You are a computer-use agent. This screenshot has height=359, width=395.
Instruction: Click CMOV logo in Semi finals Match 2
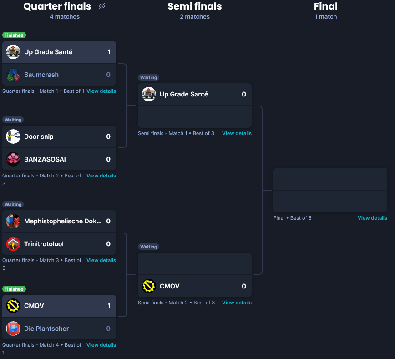(149, 286)
